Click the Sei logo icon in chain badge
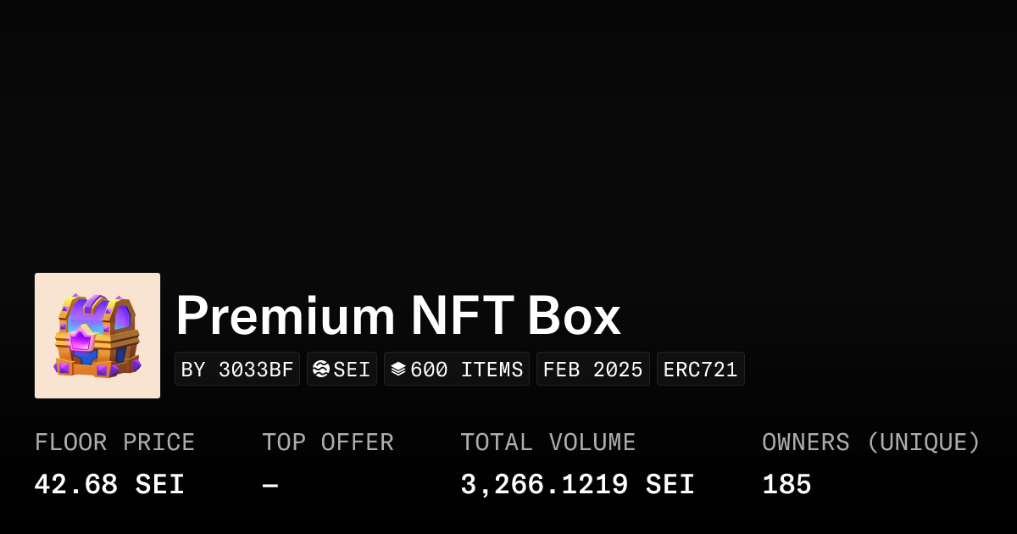This screenshot has height=534, width=1017. (x=321, y=370)
